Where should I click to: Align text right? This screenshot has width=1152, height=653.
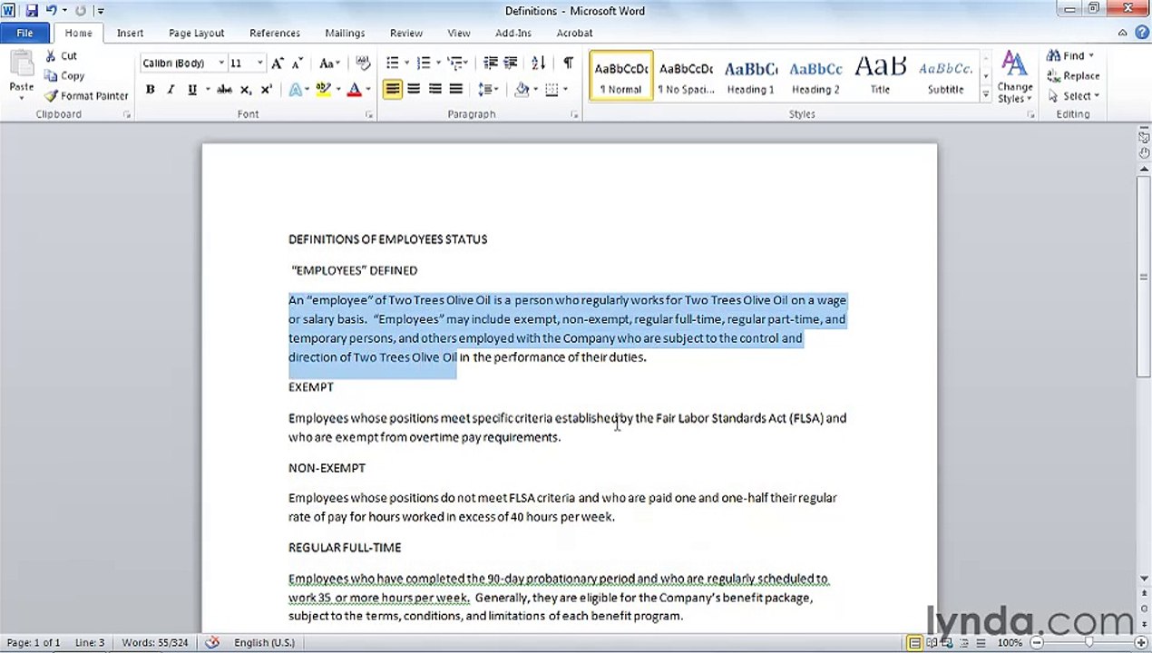pos(434,90)
